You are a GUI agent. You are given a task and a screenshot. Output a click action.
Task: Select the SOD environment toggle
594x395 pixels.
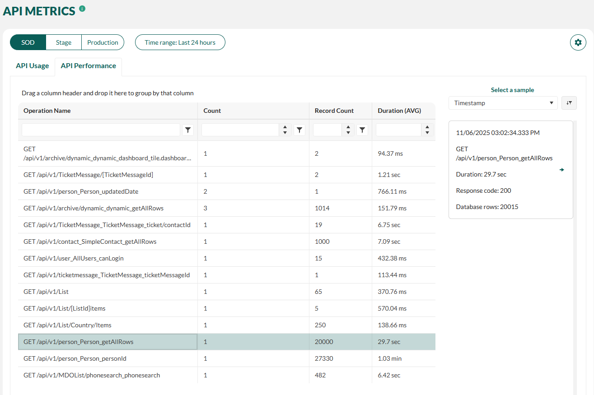(28, 42)
